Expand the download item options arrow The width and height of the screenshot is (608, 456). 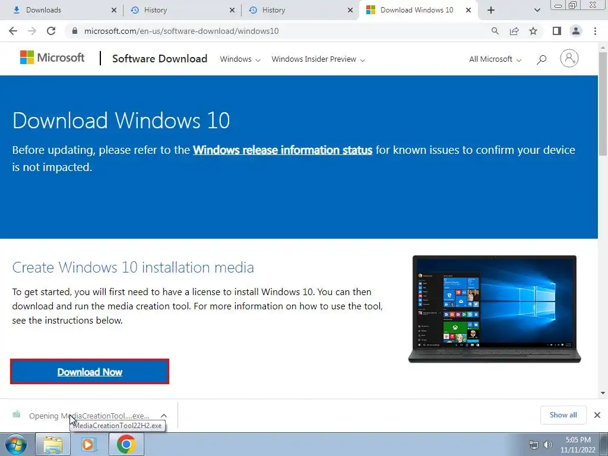pyautogui.click(x=164, y=415)
